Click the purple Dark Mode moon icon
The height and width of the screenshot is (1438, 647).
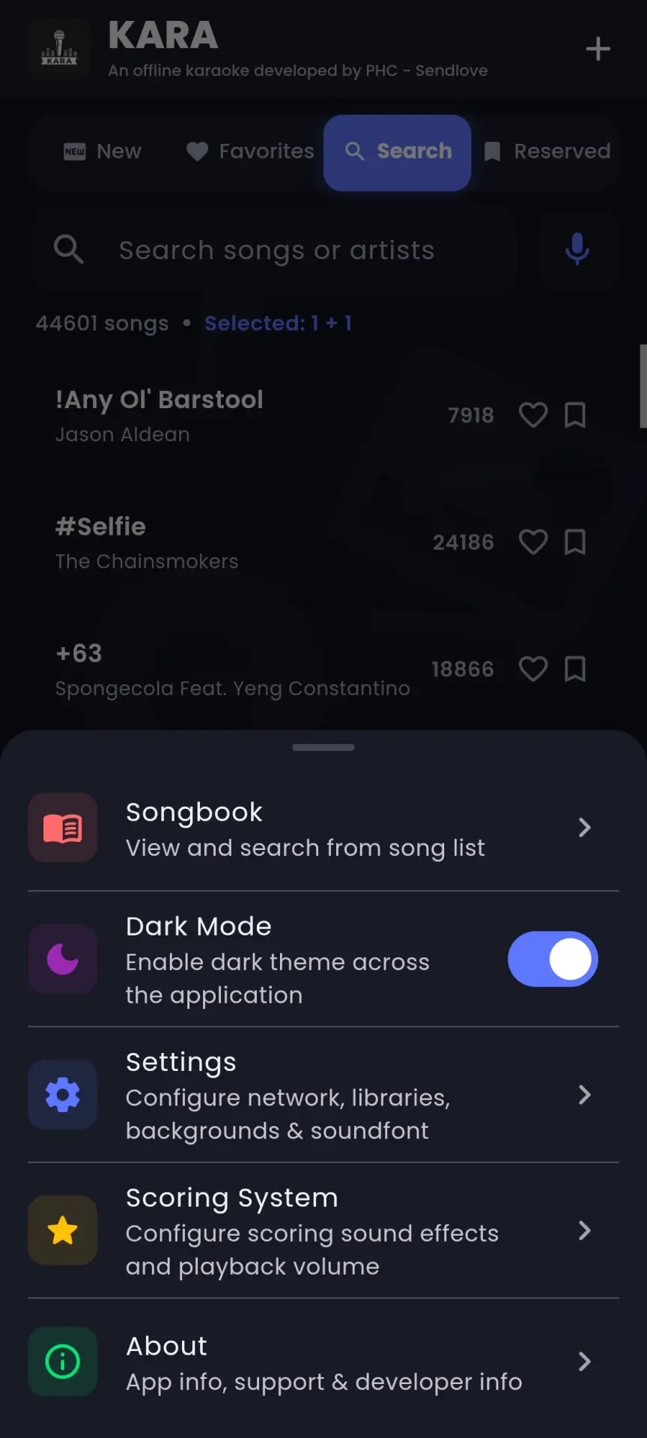pos(63,959)
